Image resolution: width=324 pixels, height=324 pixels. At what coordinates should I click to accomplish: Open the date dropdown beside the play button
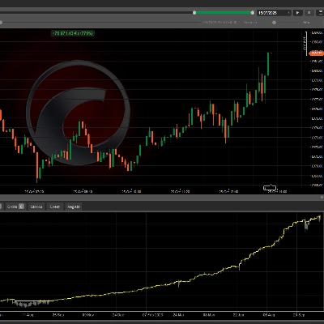pyautogui.click(x=274, y=13)
